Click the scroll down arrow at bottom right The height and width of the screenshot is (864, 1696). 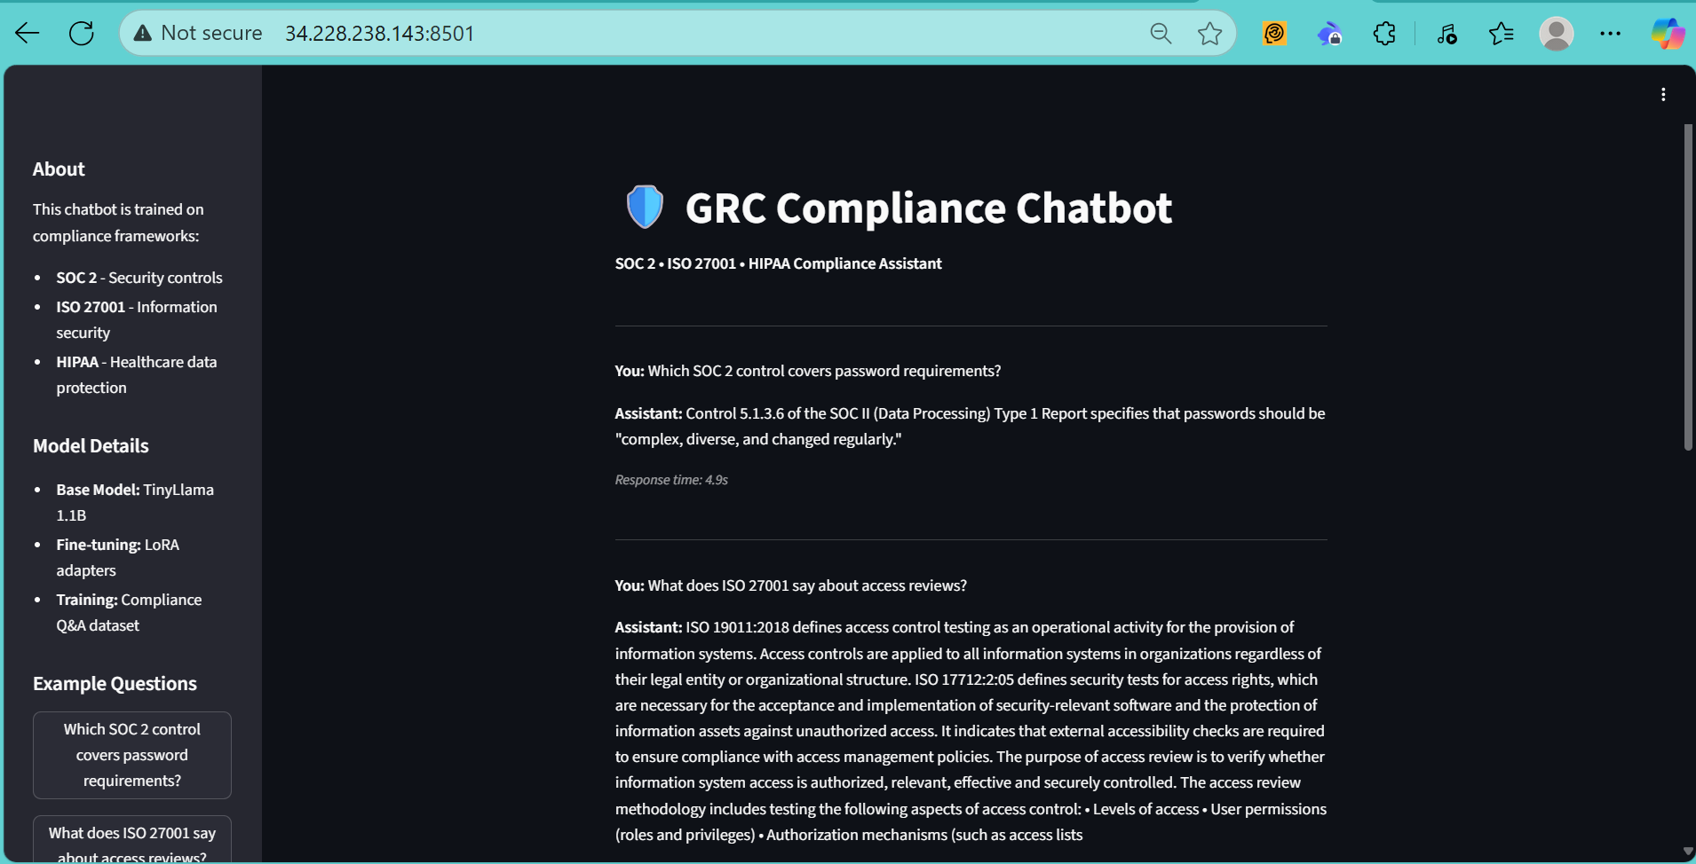click(1688, 852)
